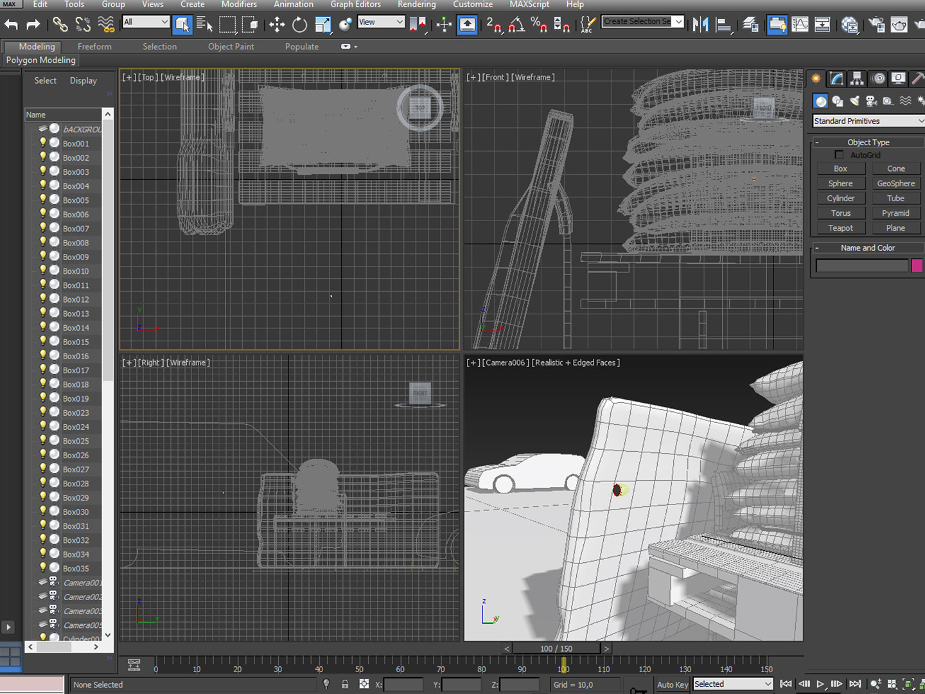This screenshot has width=925, height=694.
Task: Switch to the Modify command panel
Action: tap(836, 78)
